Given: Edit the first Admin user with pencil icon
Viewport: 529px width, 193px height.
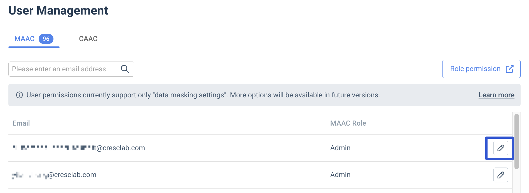Looking at the screenshot, I should coord(500,148).
